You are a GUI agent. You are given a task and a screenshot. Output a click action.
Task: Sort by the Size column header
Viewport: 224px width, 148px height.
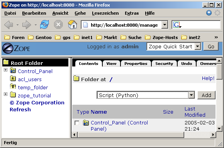tap(168, 112)
